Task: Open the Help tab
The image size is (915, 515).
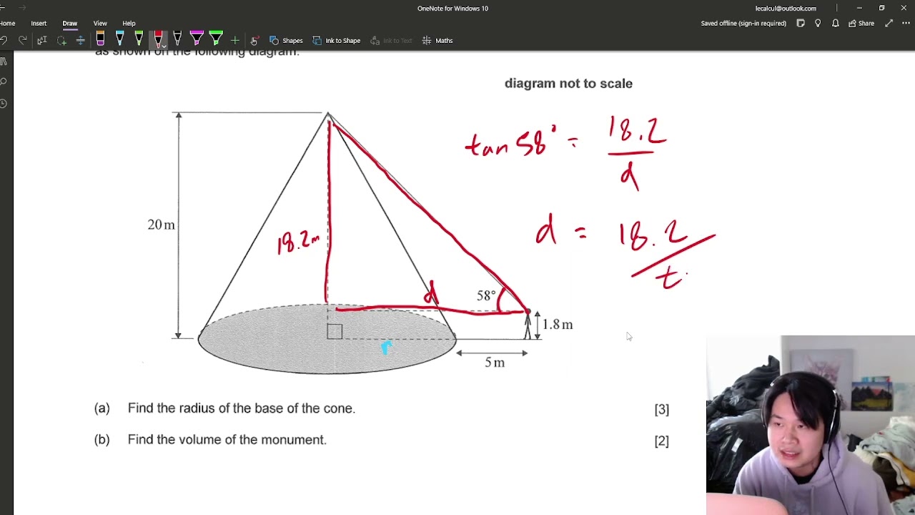Action: pyautogui.click(x=129, y=23)
